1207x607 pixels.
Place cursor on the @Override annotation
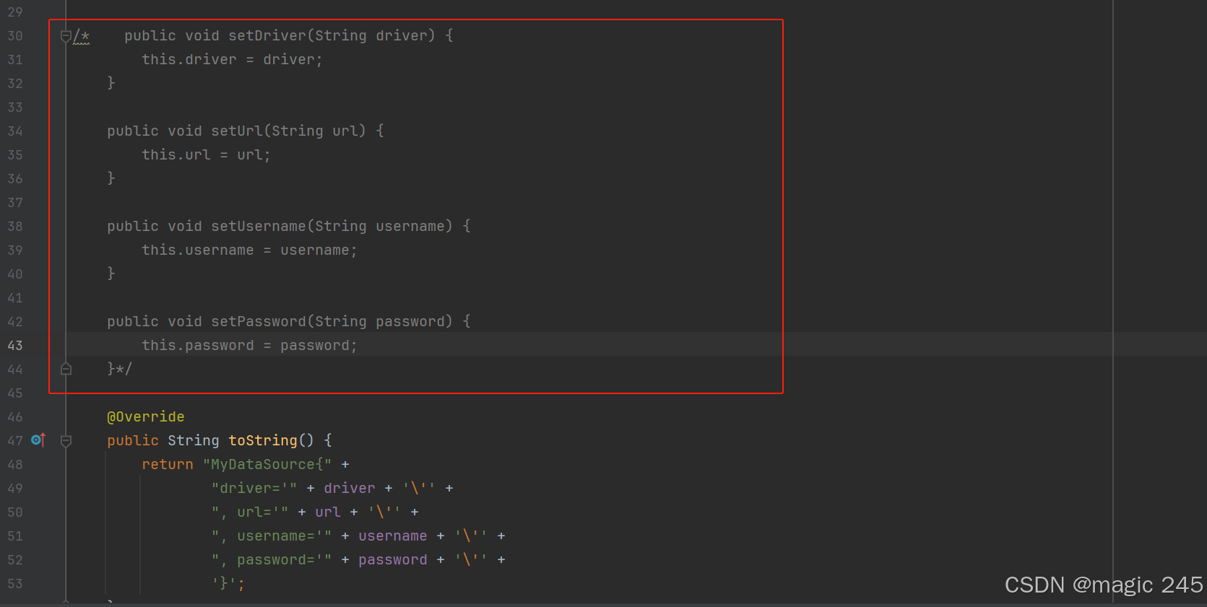coord(146,416)
